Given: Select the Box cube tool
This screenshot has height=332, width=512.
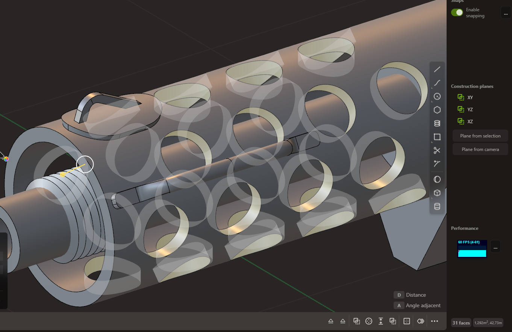Looking at the screenshot, I should [437, 193].
